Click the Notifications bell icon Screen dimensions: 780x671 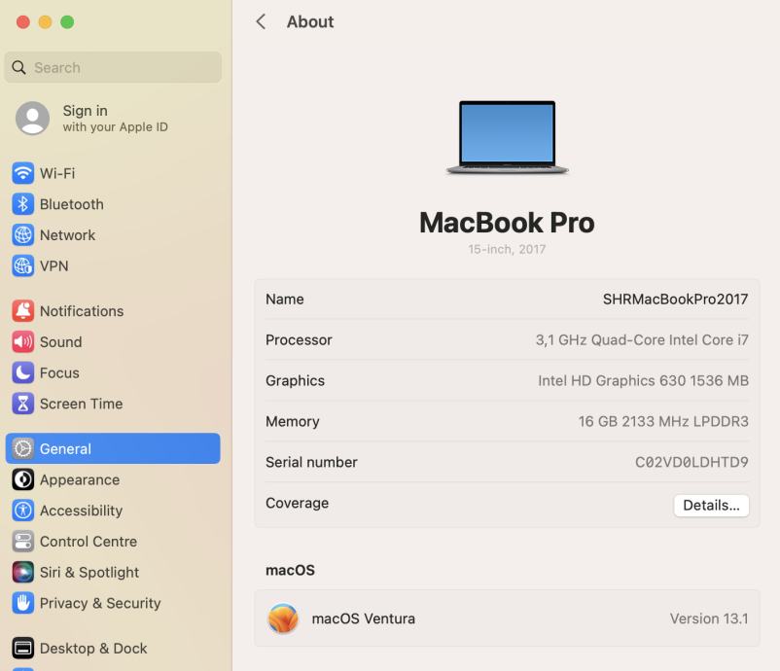point(23,311)
